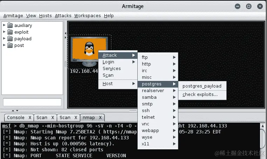Expand the ftp attack submenu

click(x=158, y=57)
